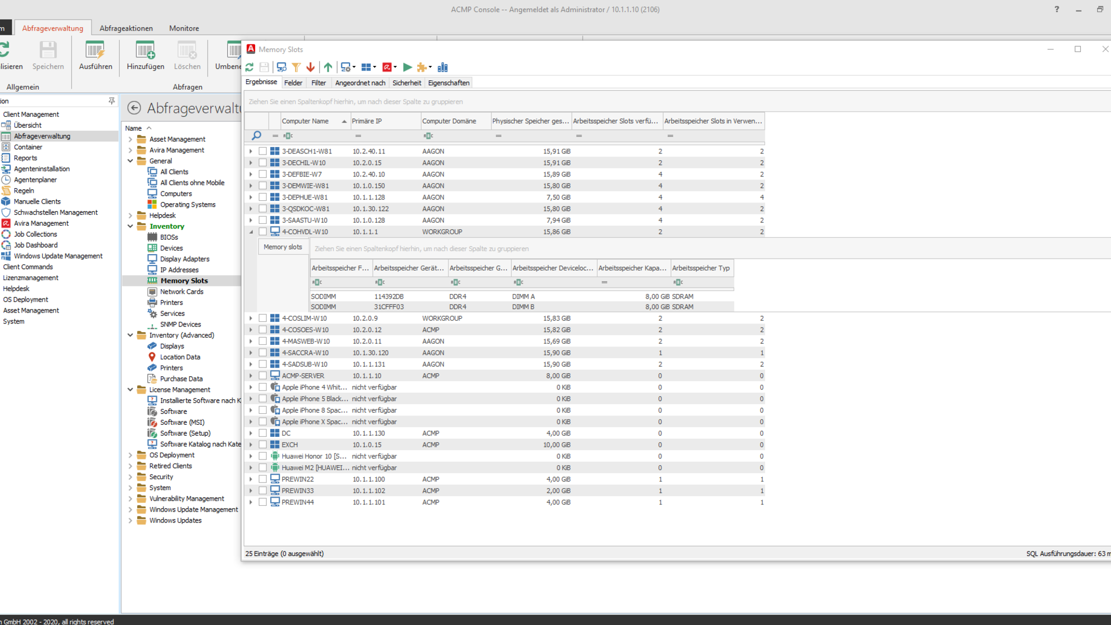Click the red down arrow toolbar icon
1111x625 pixels.
click(x=311, y=67)
